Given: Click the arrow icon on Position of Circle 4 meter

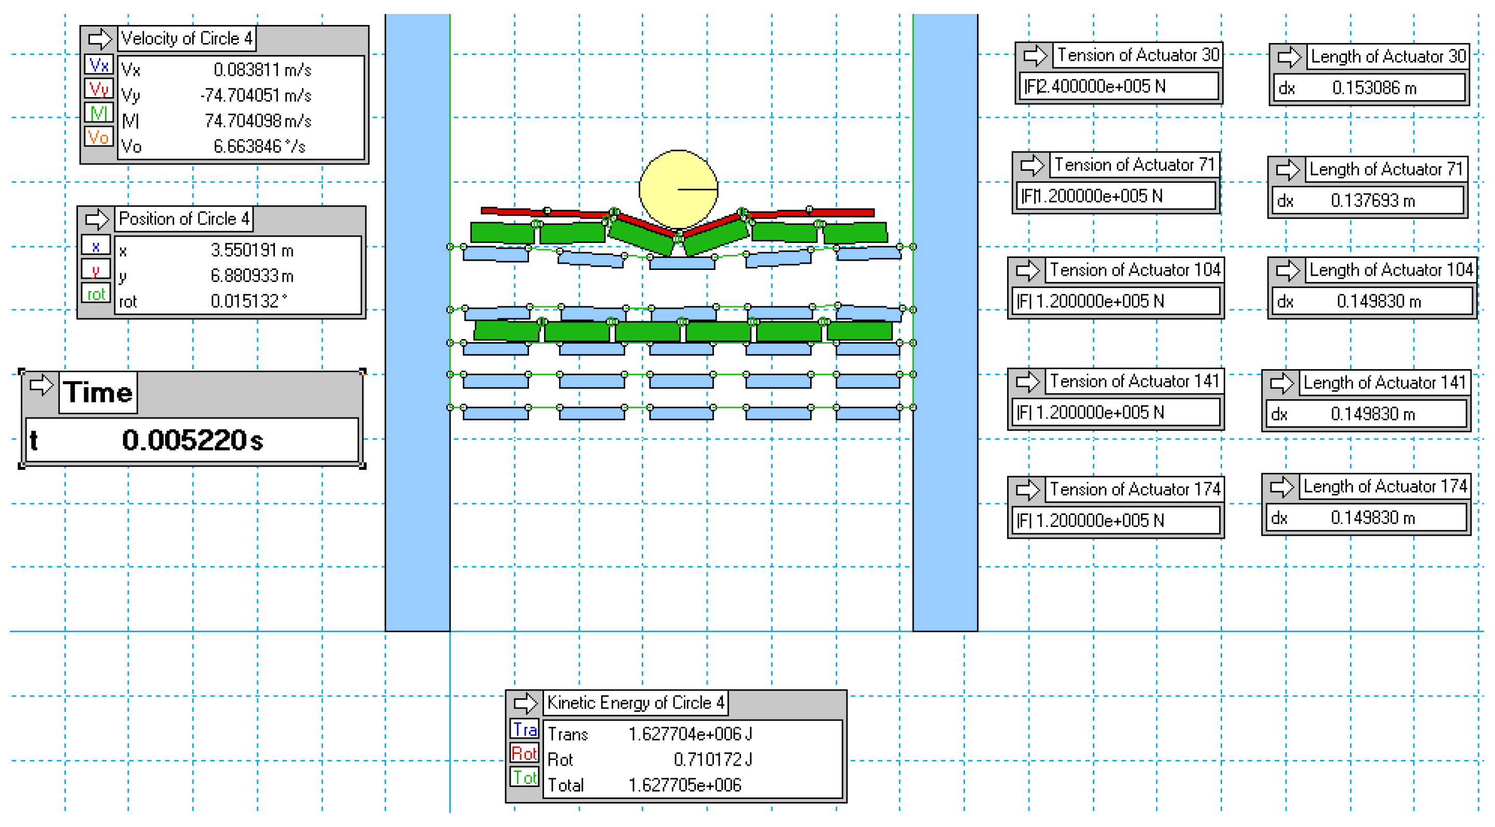Looking at the screenshot, I should tap(96, 220).
